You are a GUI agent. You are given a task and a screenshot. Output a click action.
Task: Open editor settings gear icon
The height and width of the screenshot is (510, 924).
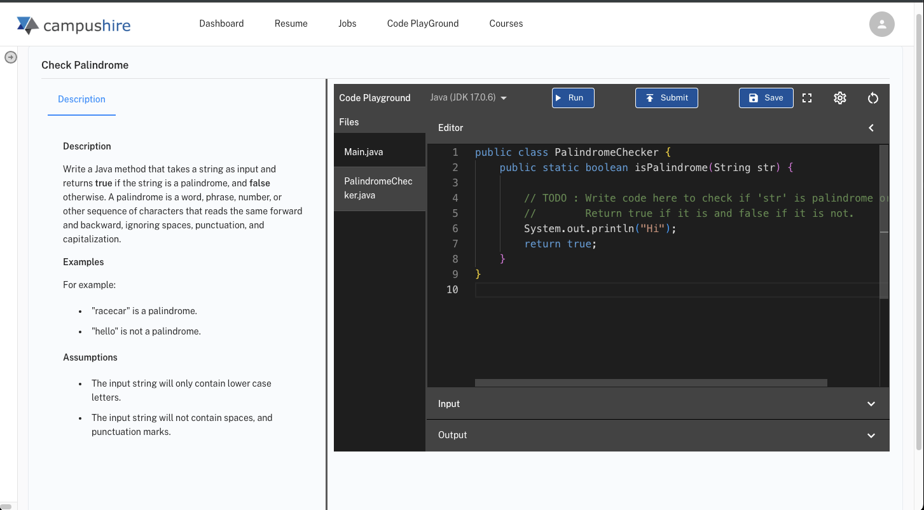coord(839,98)
